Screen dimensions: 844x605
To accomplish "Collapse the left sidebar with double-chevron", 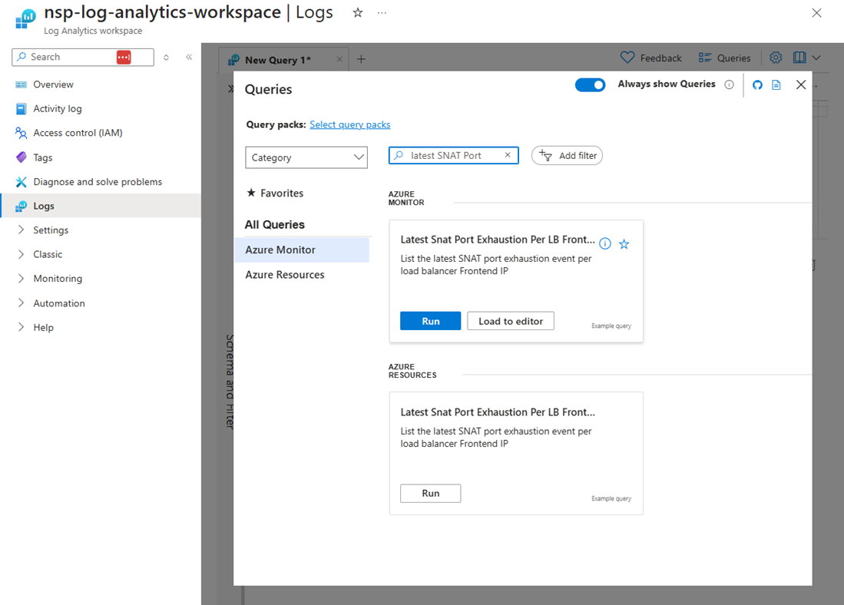I will click(189, 56).
